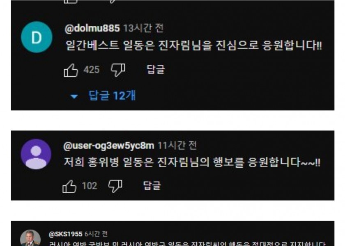Open the teal D avatar profile
This screenshot has width=345, height=246.
[37, 37]
